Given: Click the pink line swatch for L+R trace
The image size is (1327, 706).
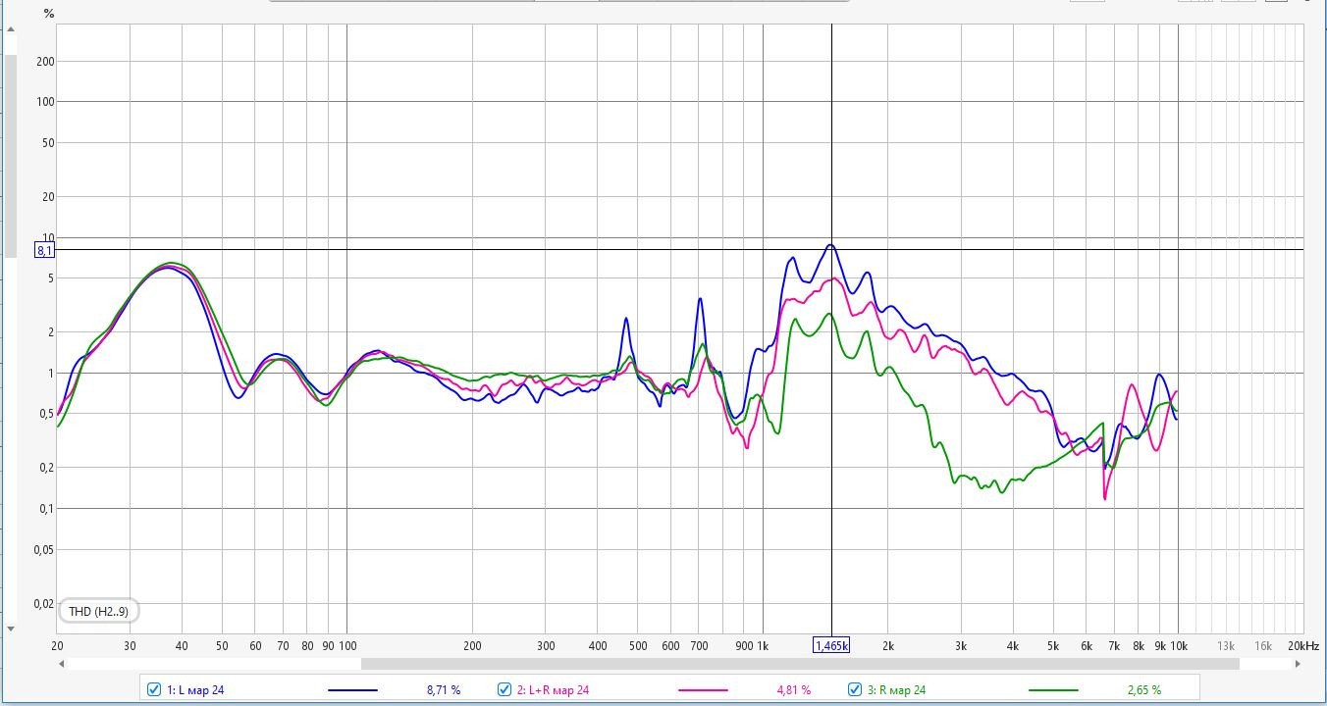Looking at the screenshot, I should pyautogui.click(x=703, y=690).
